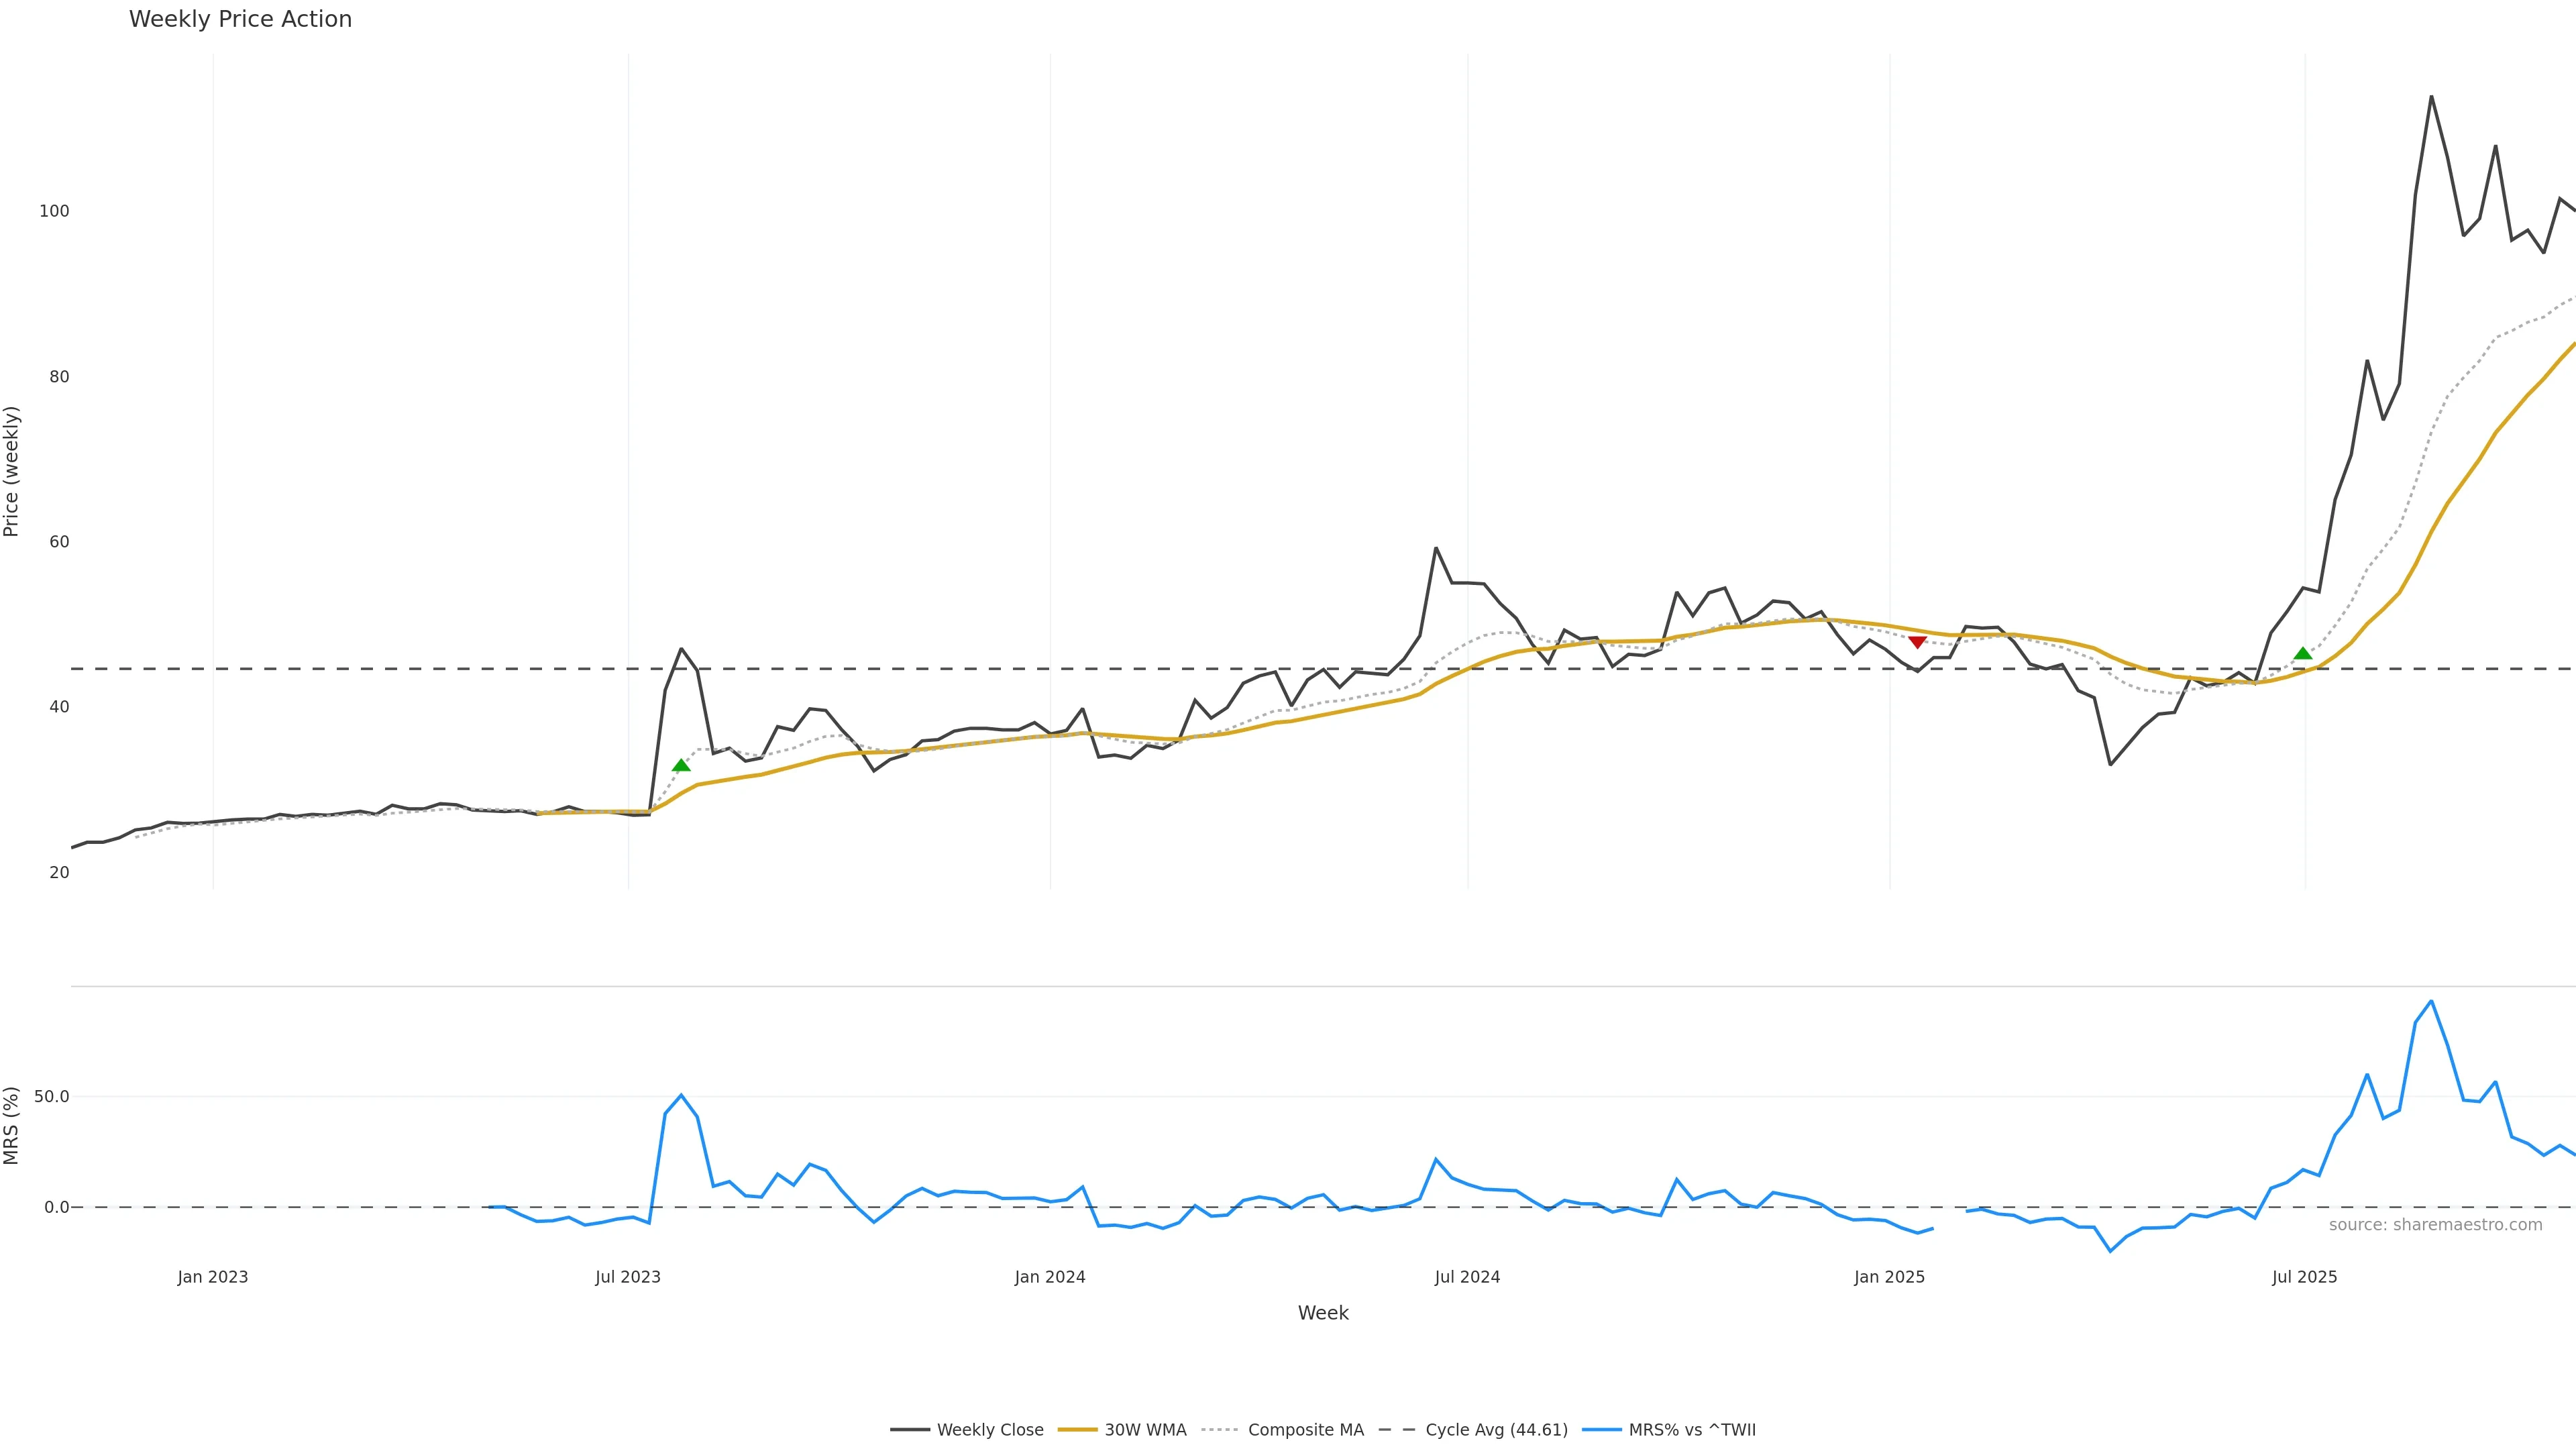The height and width of the screenshot is (1449, 2576).
Task: Click the red down-triangle marker near Jan 2025
Action: pos(1917,642)
